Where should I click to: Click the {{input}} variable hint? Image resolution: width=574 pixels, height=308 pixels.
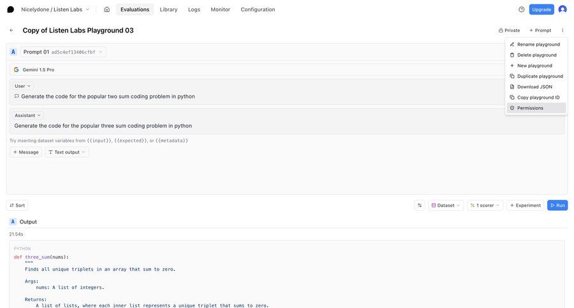point(99,141)
